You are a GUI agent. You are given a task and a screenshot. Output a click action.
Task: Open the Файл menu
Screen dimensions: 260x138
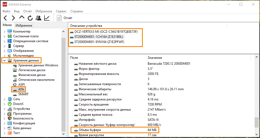(x=6, y=11)
